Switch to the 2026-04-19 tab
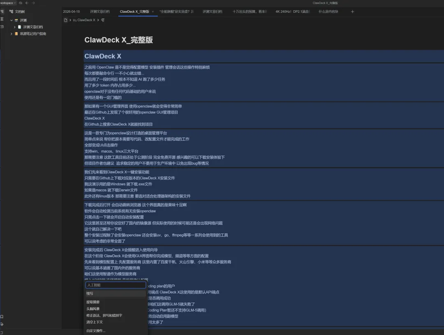The width and height of the screenshot is (444, 335). [x=72, y=12]
